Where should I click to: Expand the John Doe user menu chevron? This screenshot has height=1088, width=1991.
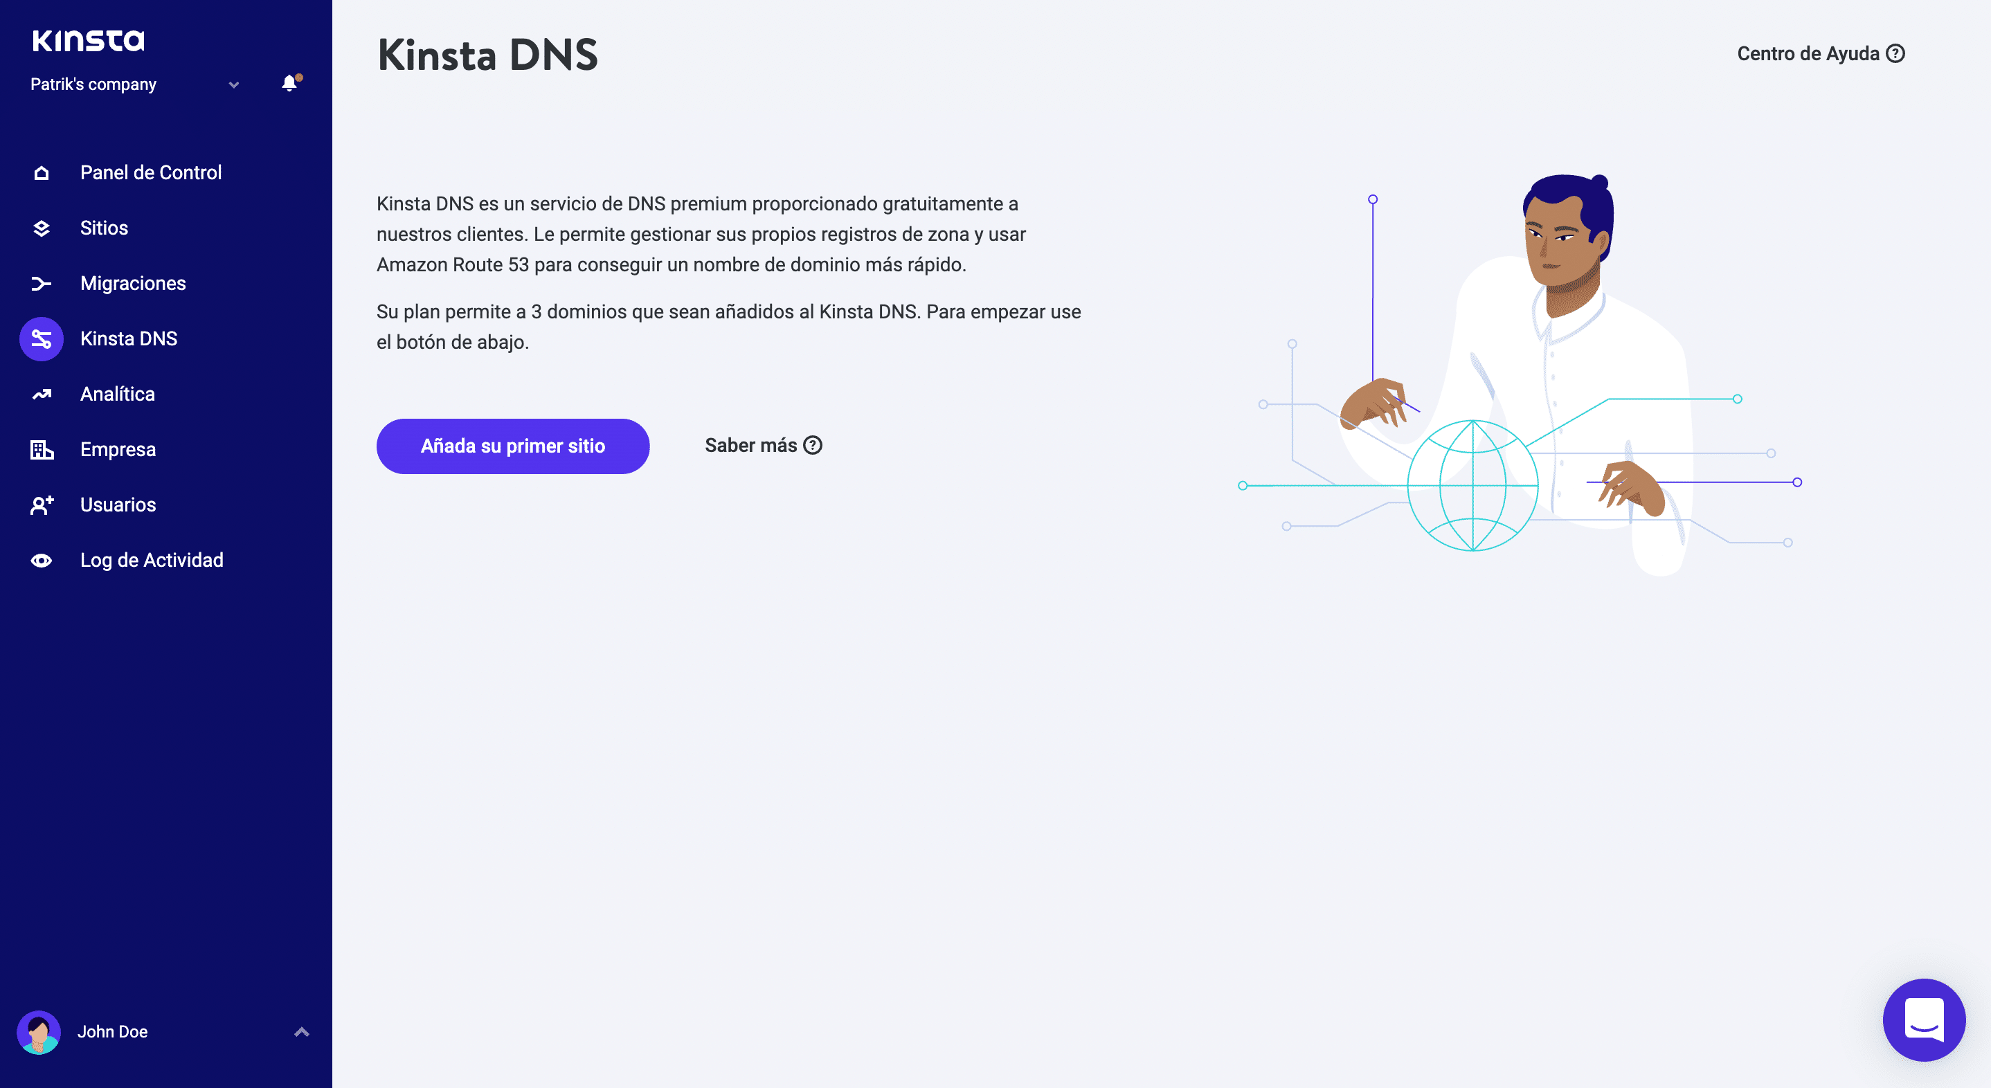pyautogui.click(x=301, y=1033)
